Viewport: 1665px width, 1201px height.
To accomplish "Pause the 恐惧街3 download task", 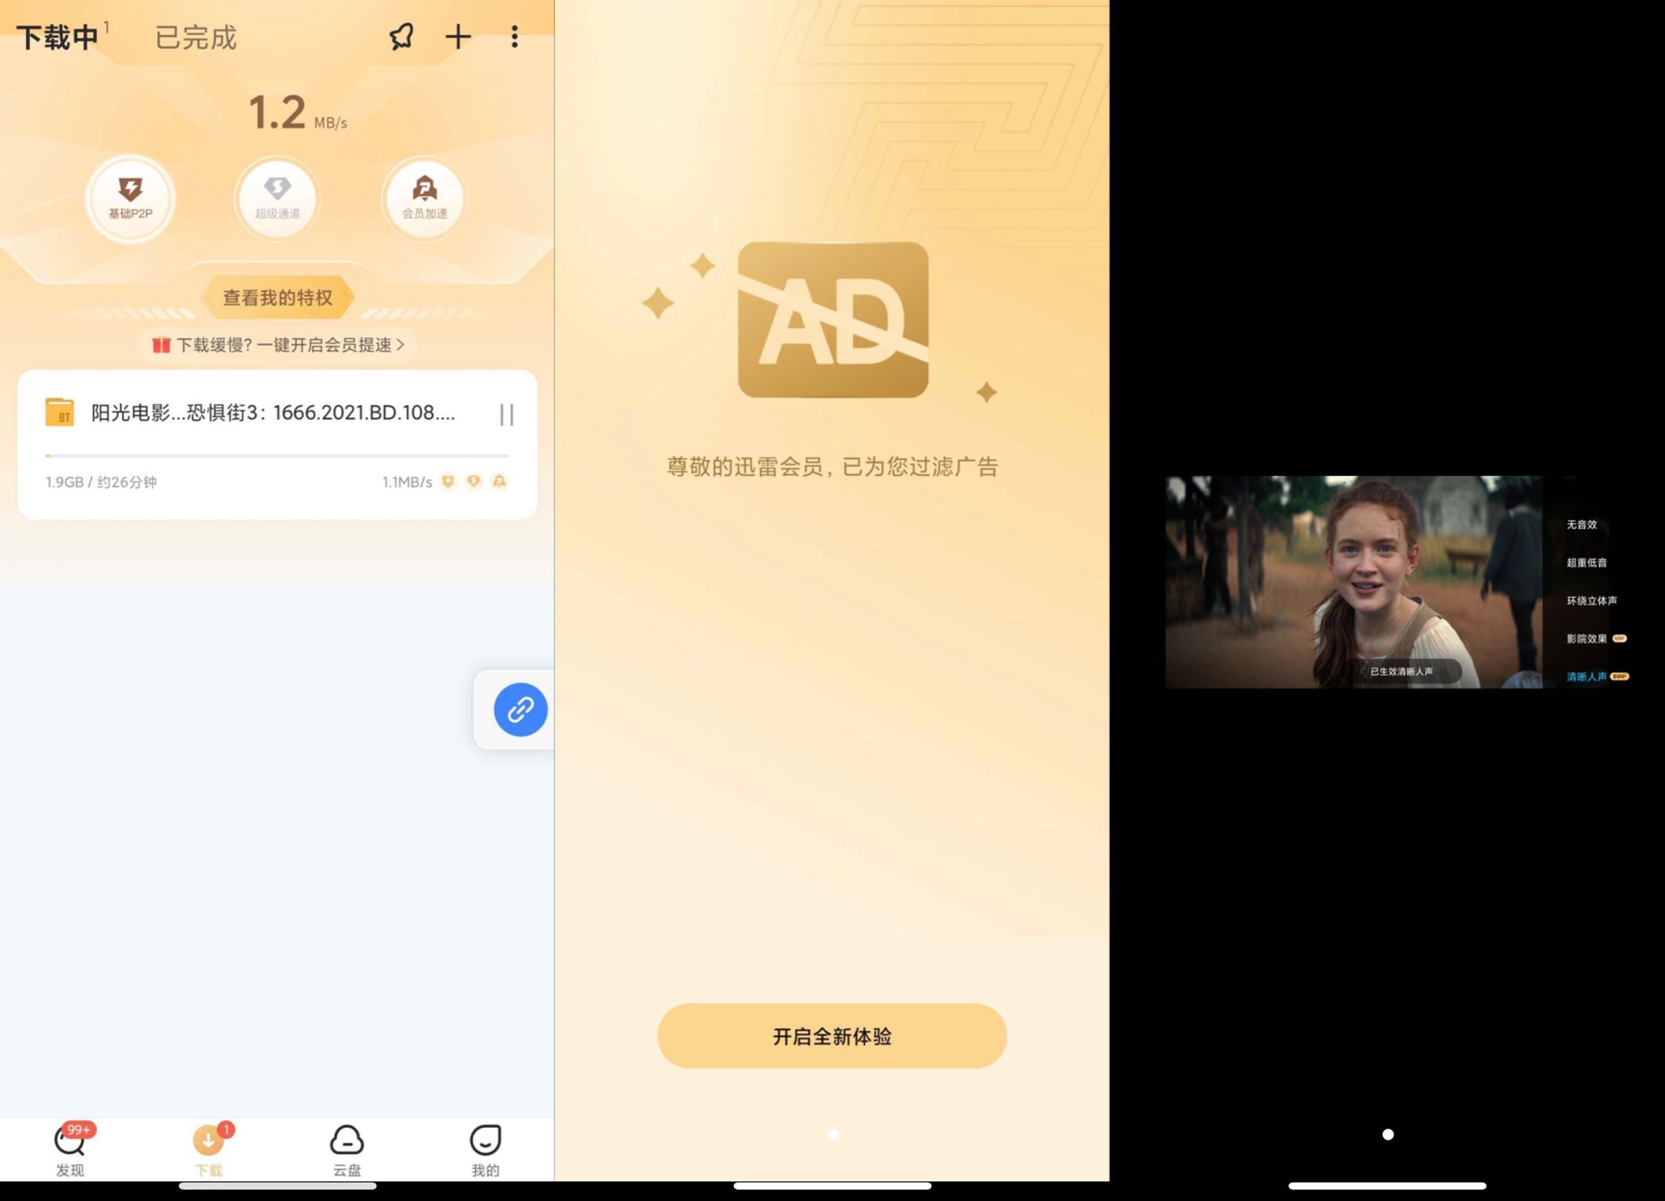I will [506, 415].
